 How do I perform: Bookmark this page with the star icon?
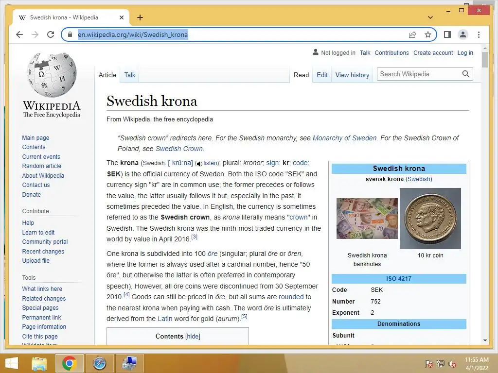(428, 34)
